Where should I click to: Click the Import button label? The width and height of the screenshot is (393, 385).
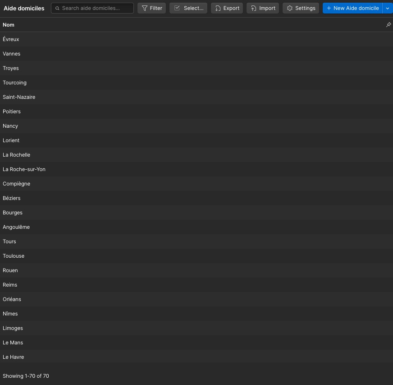click(x=267, y=8)
